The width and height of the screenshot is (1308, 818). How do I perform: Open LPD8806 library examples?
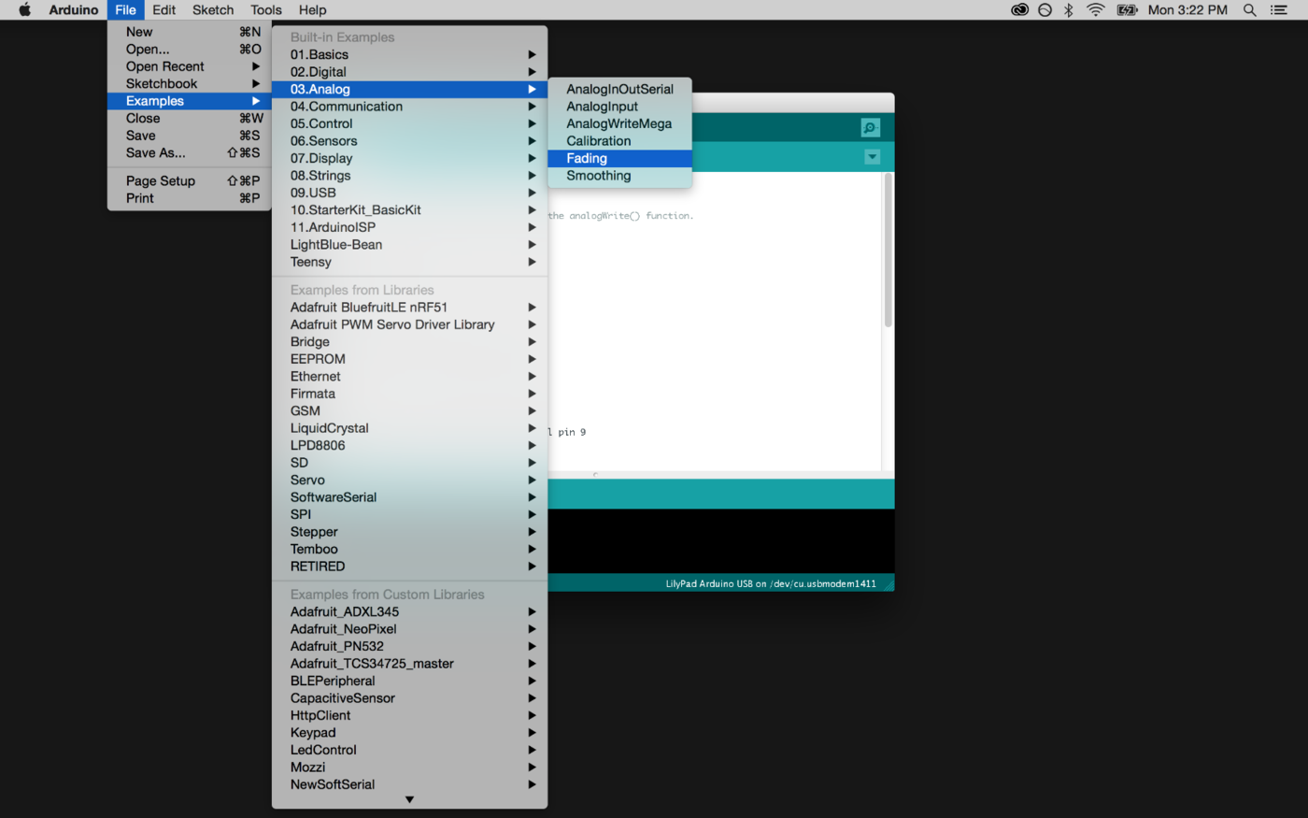click(409, 445)
